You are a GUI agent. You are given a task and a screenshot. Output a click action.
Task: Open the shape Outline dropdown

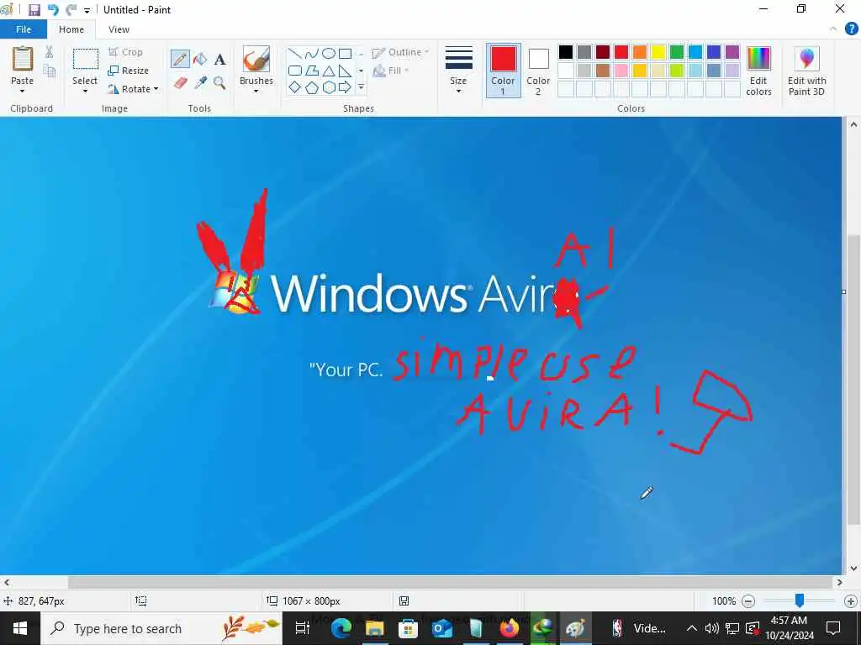click(401, 52)
